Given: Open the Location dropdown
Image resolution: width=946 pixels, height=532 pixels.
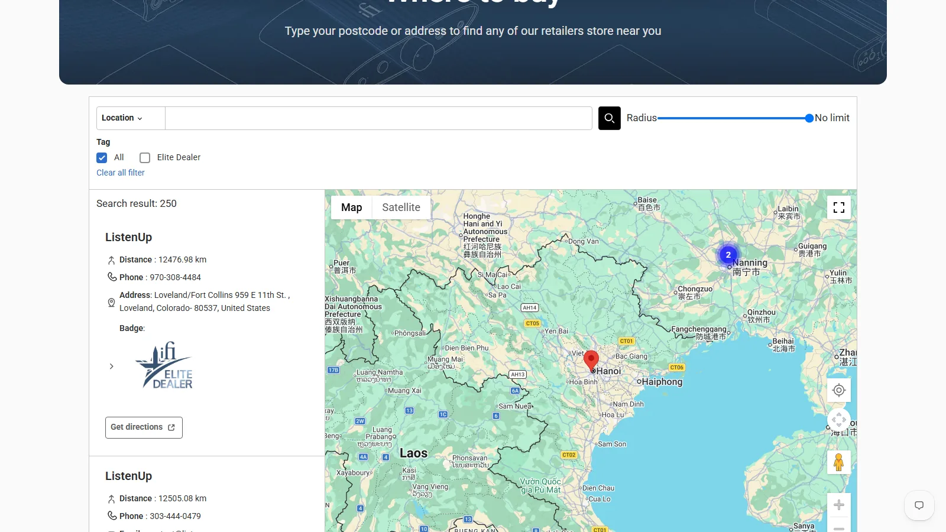Looking at the screenshot, I should pos(131,118).
